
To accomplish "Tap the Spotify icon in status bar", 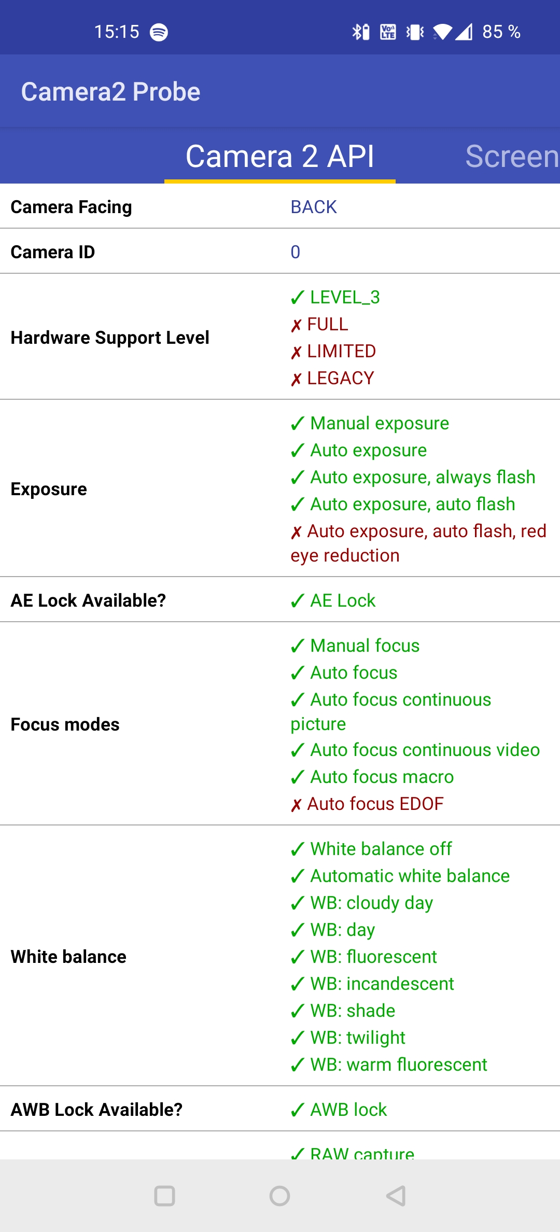I will [159, 32].
